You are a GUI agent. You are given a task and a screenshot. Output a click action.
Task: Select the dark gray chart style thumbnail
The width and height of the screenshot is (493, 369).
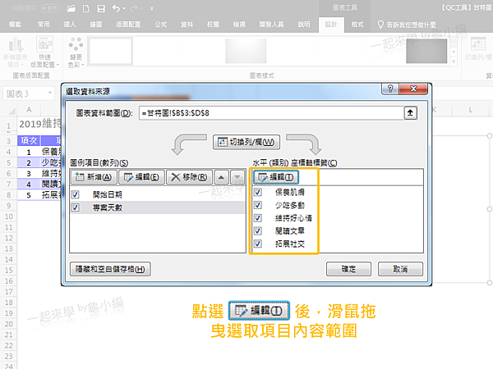426,51
